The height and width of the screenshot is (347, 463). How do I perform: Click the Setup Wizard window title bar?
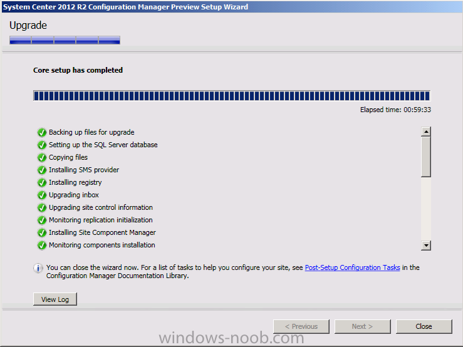[232, 7]
